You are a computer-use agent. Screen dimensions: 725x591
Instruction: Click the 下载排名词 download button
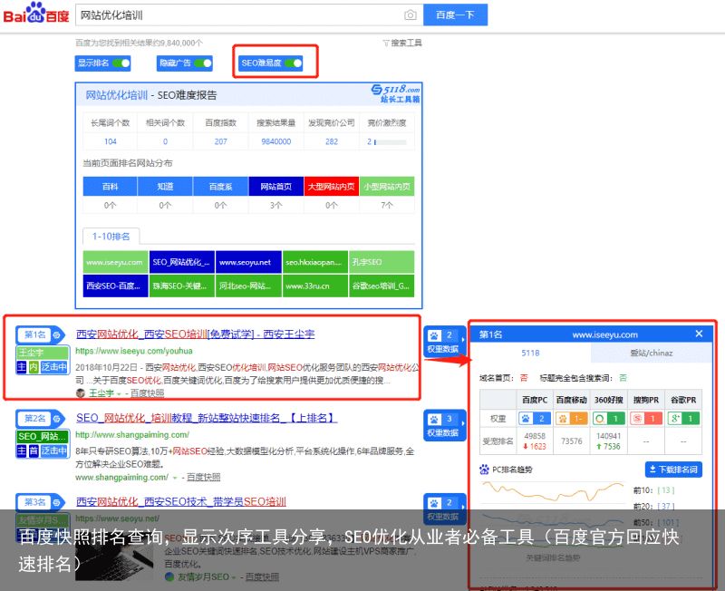tap(673, 470)
